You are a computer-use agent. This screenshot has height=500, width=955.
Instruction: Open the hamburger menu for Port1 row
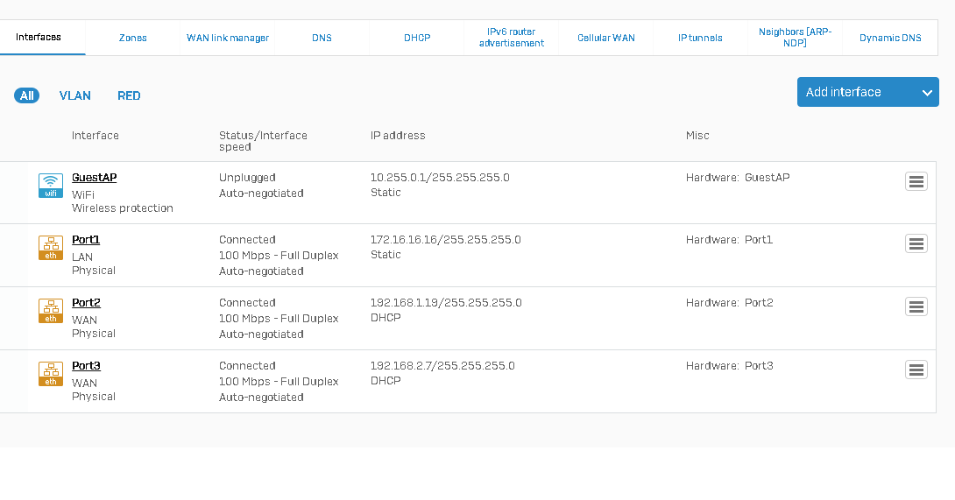click(916, 243)
